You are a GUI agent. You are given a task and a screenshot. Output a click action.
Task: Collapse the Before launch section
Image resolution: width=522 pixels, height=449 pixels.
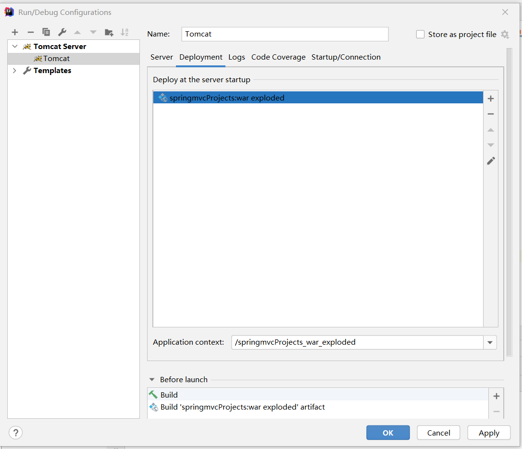click(x=152, y=379)
